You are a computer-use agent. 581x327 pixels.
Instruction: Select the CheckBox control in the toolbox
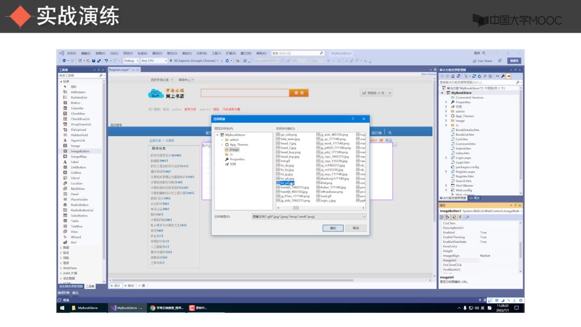coord(78,114)
